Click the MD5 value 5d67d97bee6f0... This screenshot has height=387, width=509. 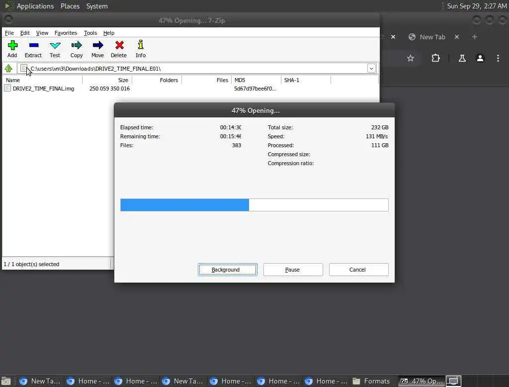click(255, 89)
